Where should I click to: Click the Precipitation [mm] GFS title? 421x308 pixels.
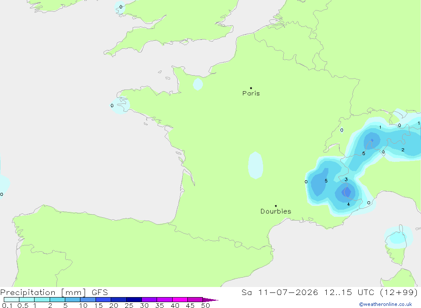click(x=54, y=292)
